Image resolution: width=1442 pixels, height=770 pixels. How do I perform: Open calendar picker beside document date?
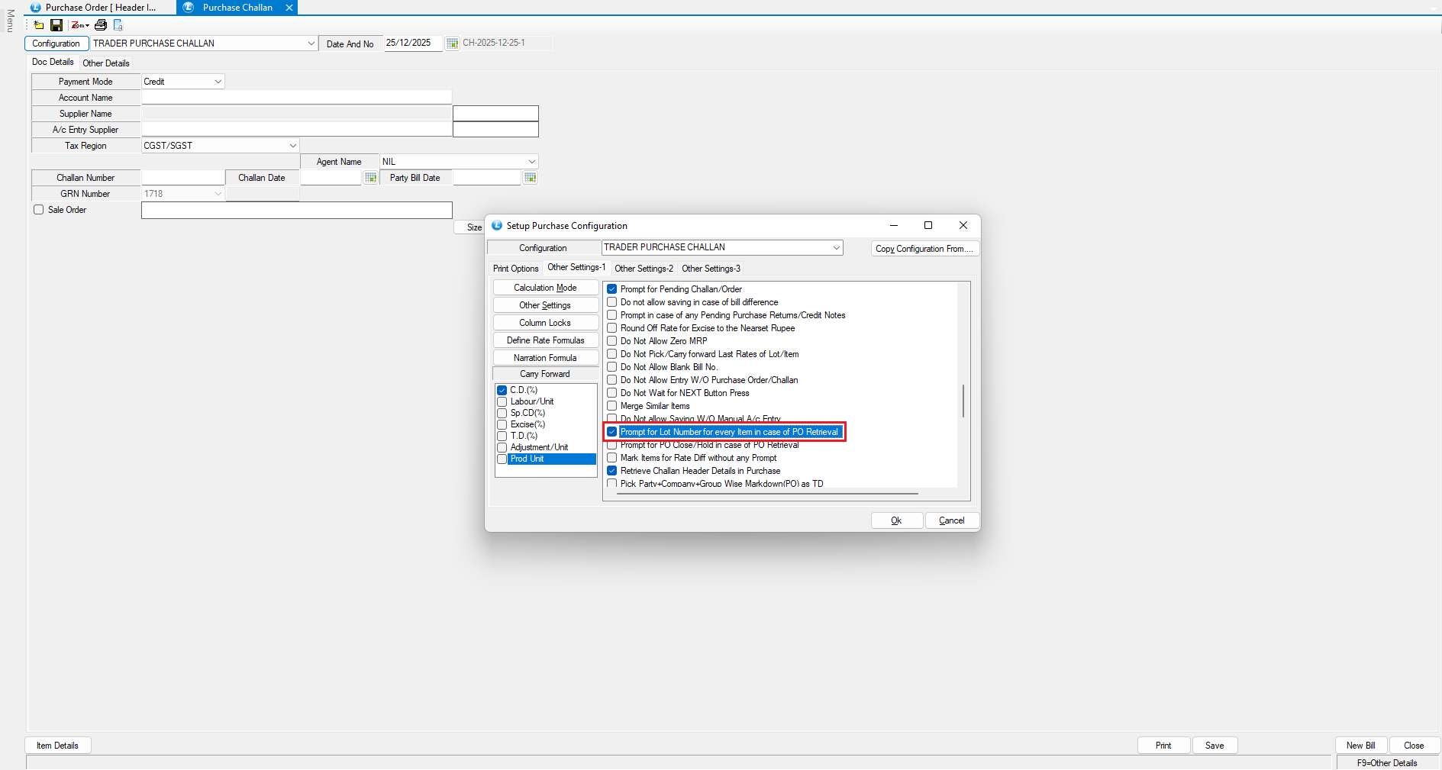click(452, 43)
